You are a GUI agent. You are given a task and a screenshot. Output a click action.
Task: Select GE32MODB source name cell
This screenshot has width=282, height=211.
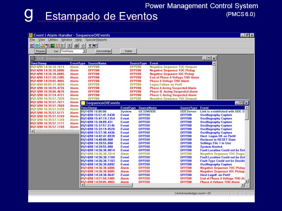(x=147, y=111)
